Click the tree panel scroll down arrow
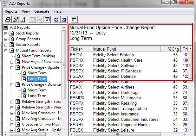 (x=64, y=129)
